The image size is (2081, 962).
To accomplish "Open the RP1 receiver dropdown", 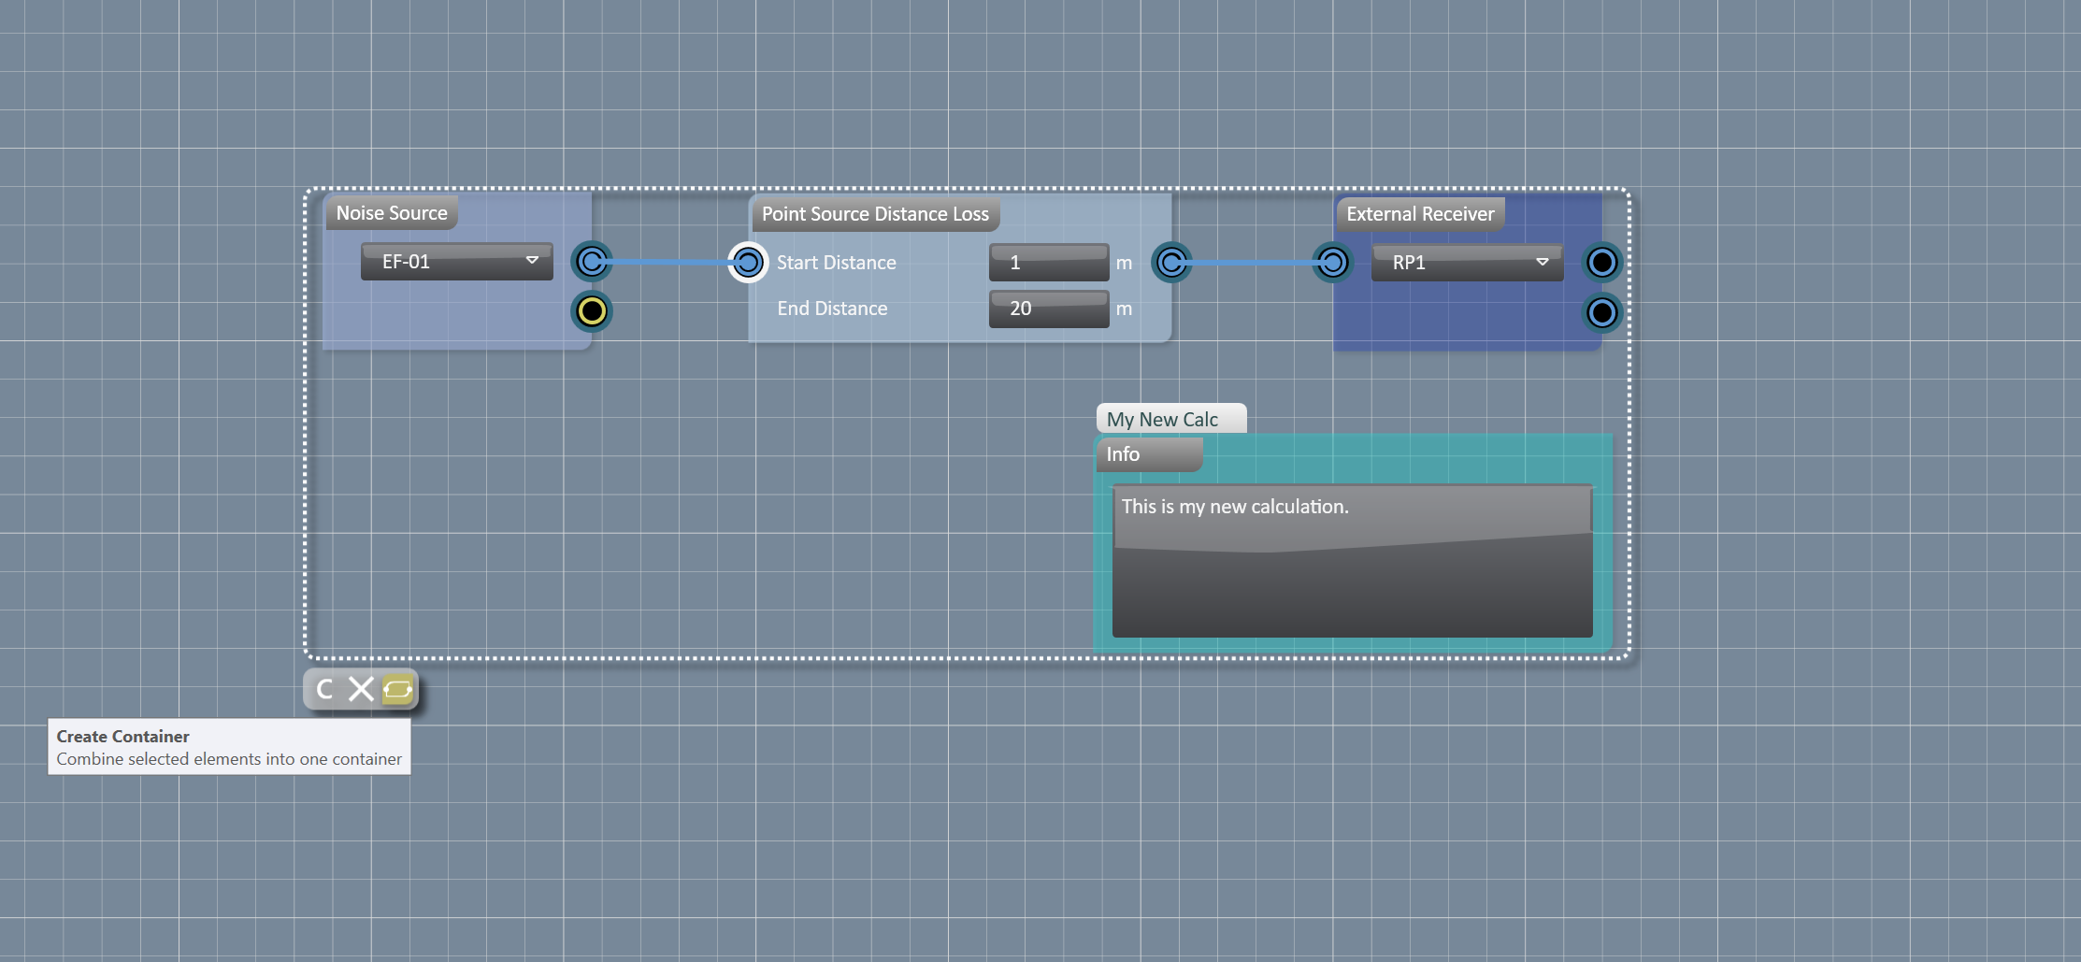I will [x=1465, y=262].
